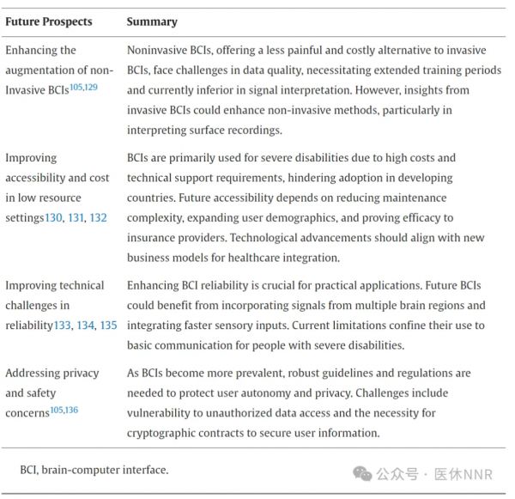Click the Summary column header
The image size is (515, 499).
pos(152,21)
